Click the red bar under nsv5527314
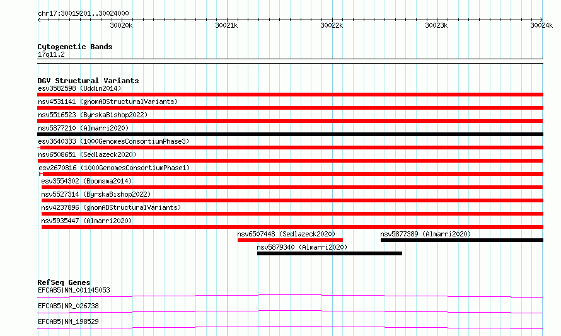The image size is (561, 336). [x=292, y=200]
